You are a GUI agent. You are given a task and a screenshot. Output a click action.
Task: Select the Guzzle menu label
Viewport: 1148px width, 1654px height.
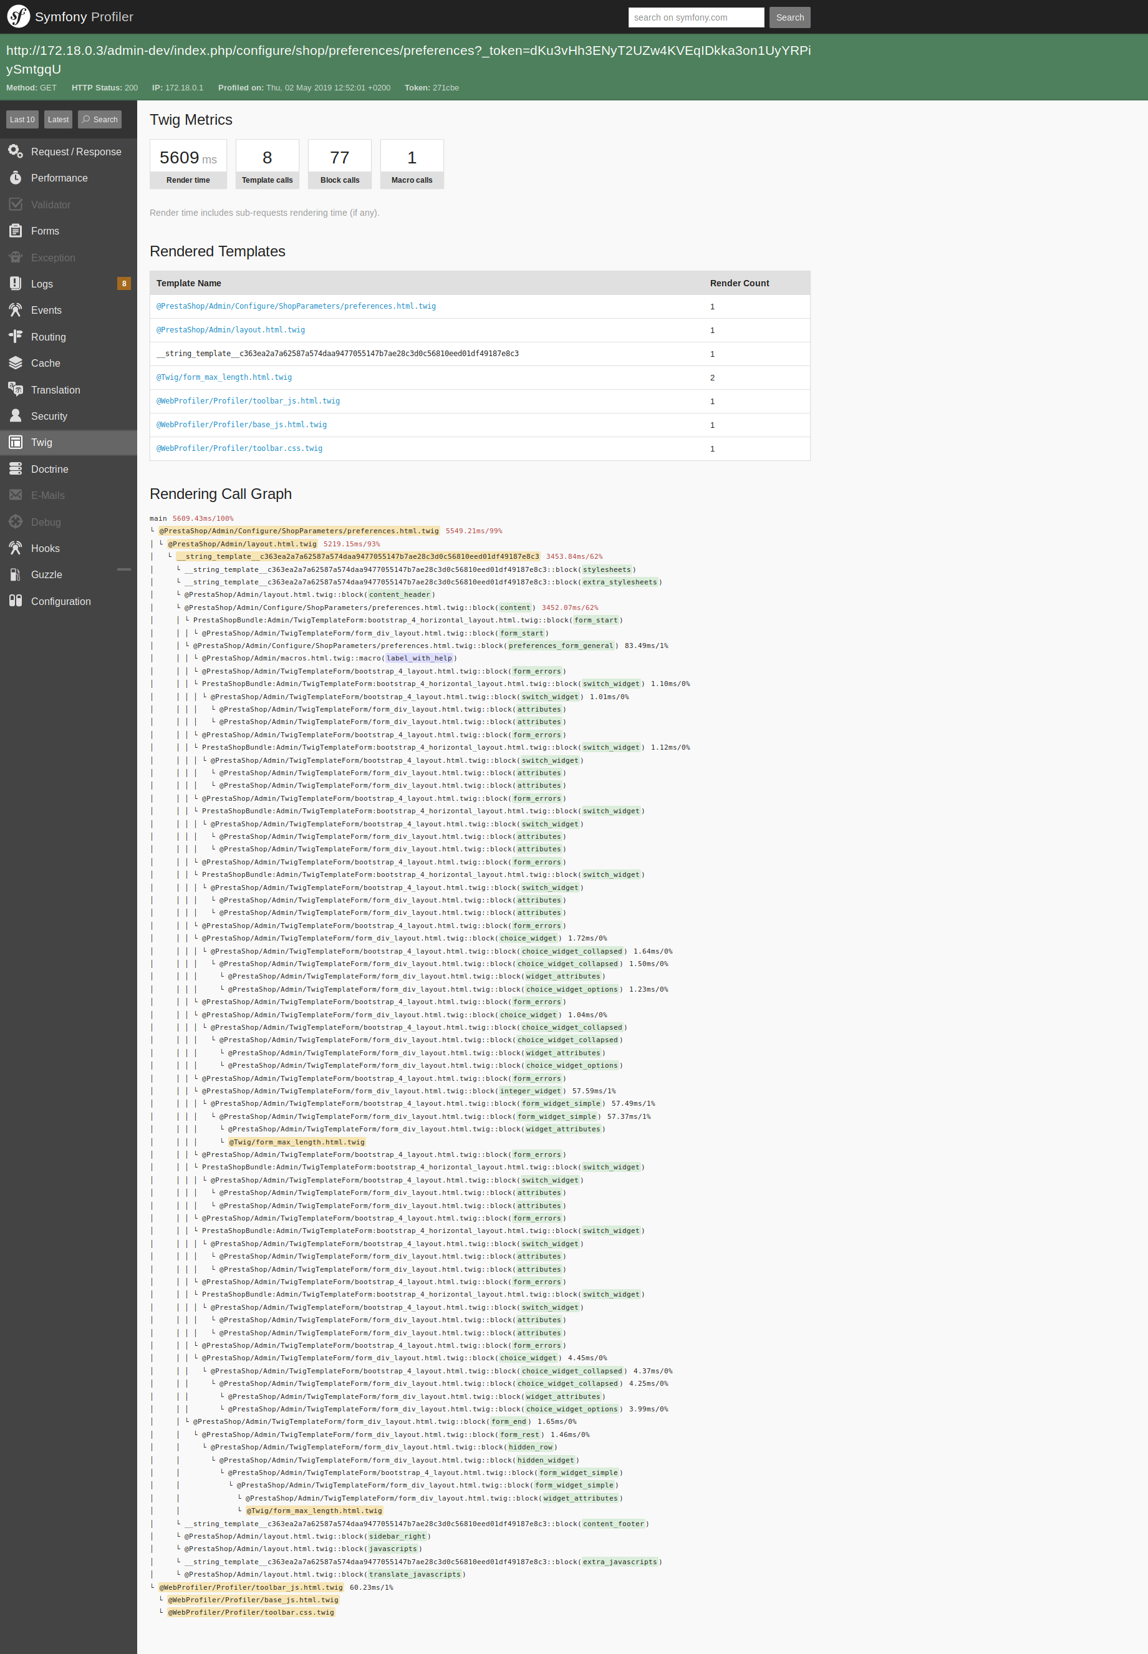coord(46,575)
